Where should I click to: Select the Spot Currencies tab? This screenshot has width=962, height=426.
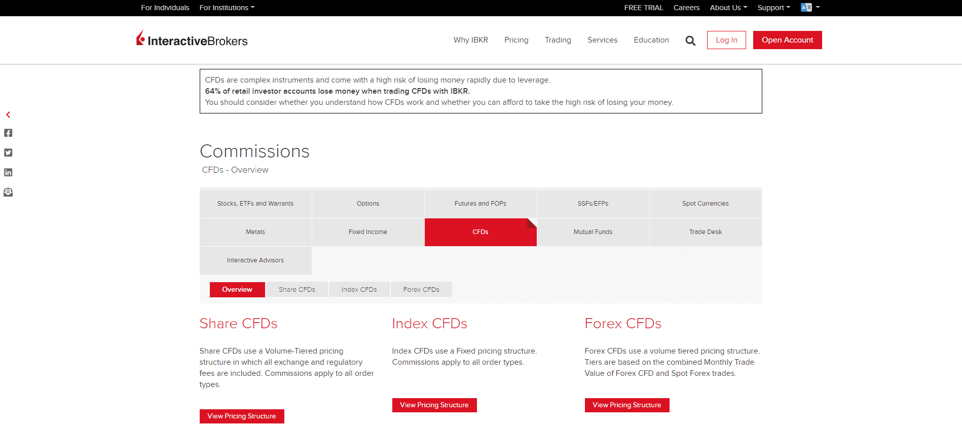click(706, 204)
